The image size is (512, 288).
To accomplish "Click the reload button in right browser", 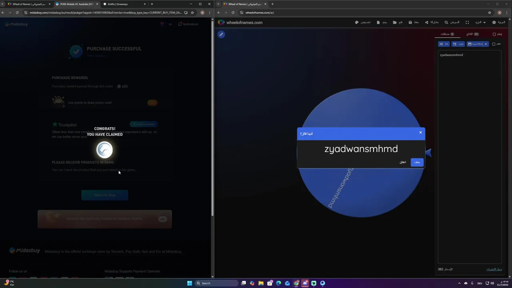I will (x=233, y=12).
